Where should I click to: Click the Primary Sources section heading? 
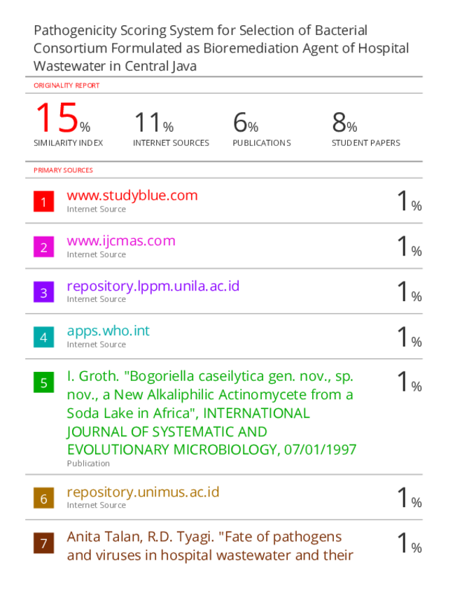click(x=63, y=170)
